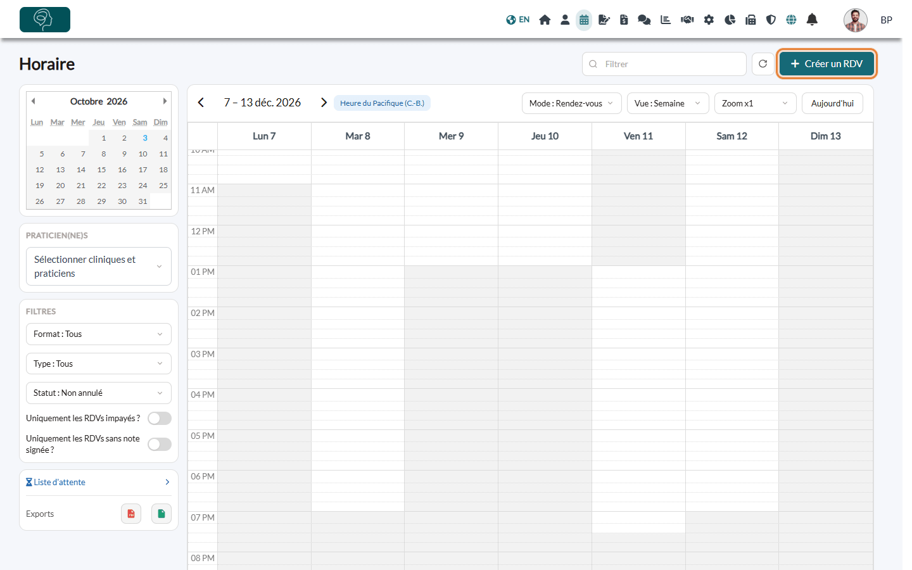Open the settings gear icon
This screenshot has width=912, height=570.
[x=709, y=20]
